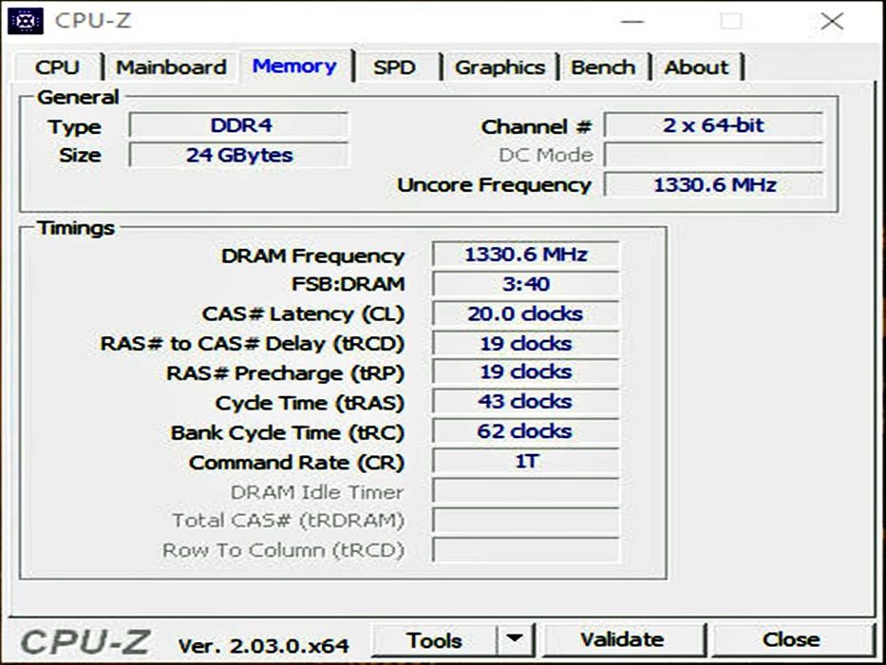Click the Bank Cycle Time (tRC) label
This screenshot has height=665, width=886.
click(288, 432)
